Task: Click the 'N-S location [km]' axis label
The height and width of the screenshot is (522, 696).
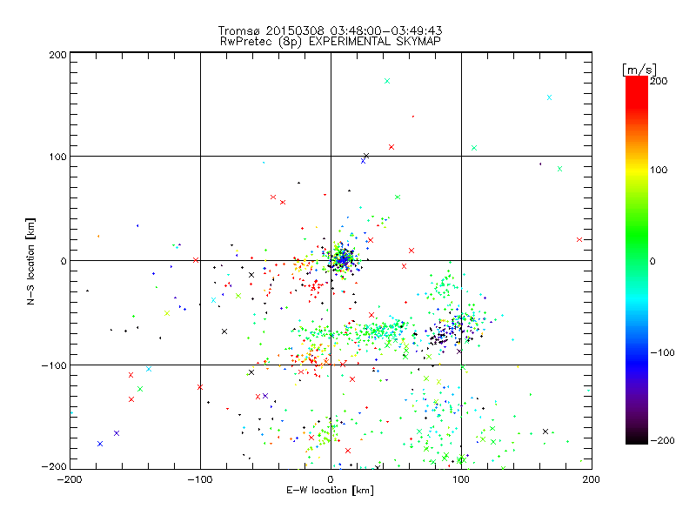Action: [30, 261]
